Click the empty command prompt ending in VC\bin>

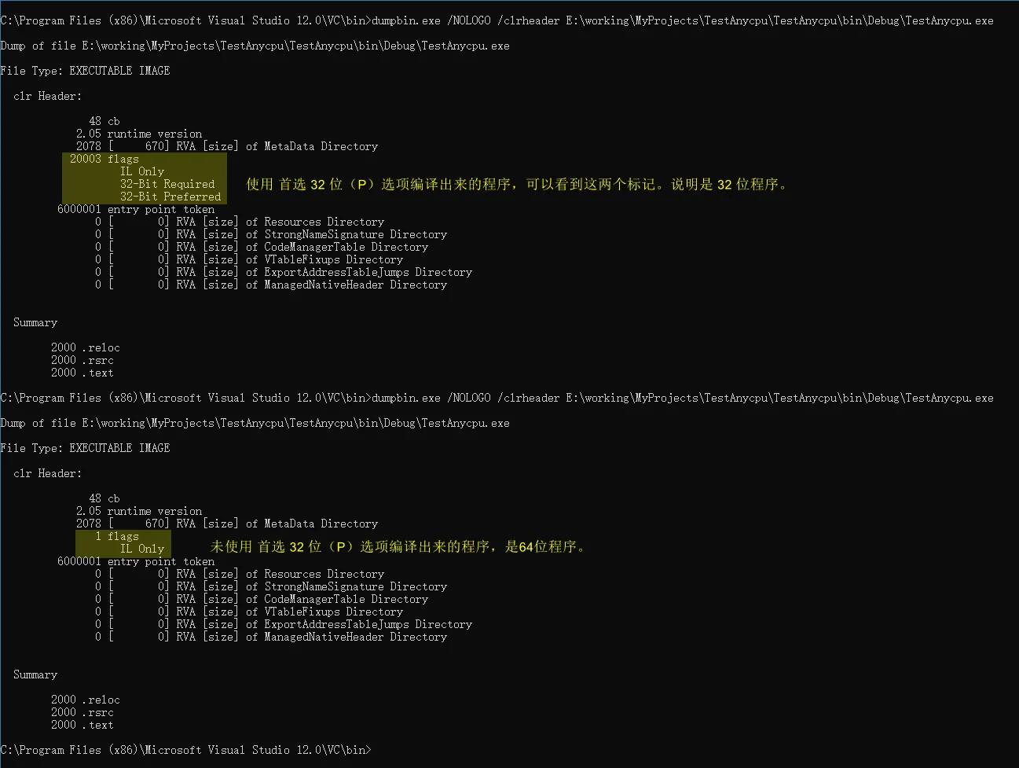pyautogui.click(x=185, y=750)
